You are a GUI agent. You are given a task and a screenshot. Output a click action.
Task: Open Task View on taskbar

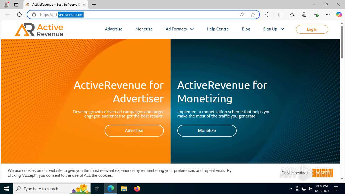(97, 189)
